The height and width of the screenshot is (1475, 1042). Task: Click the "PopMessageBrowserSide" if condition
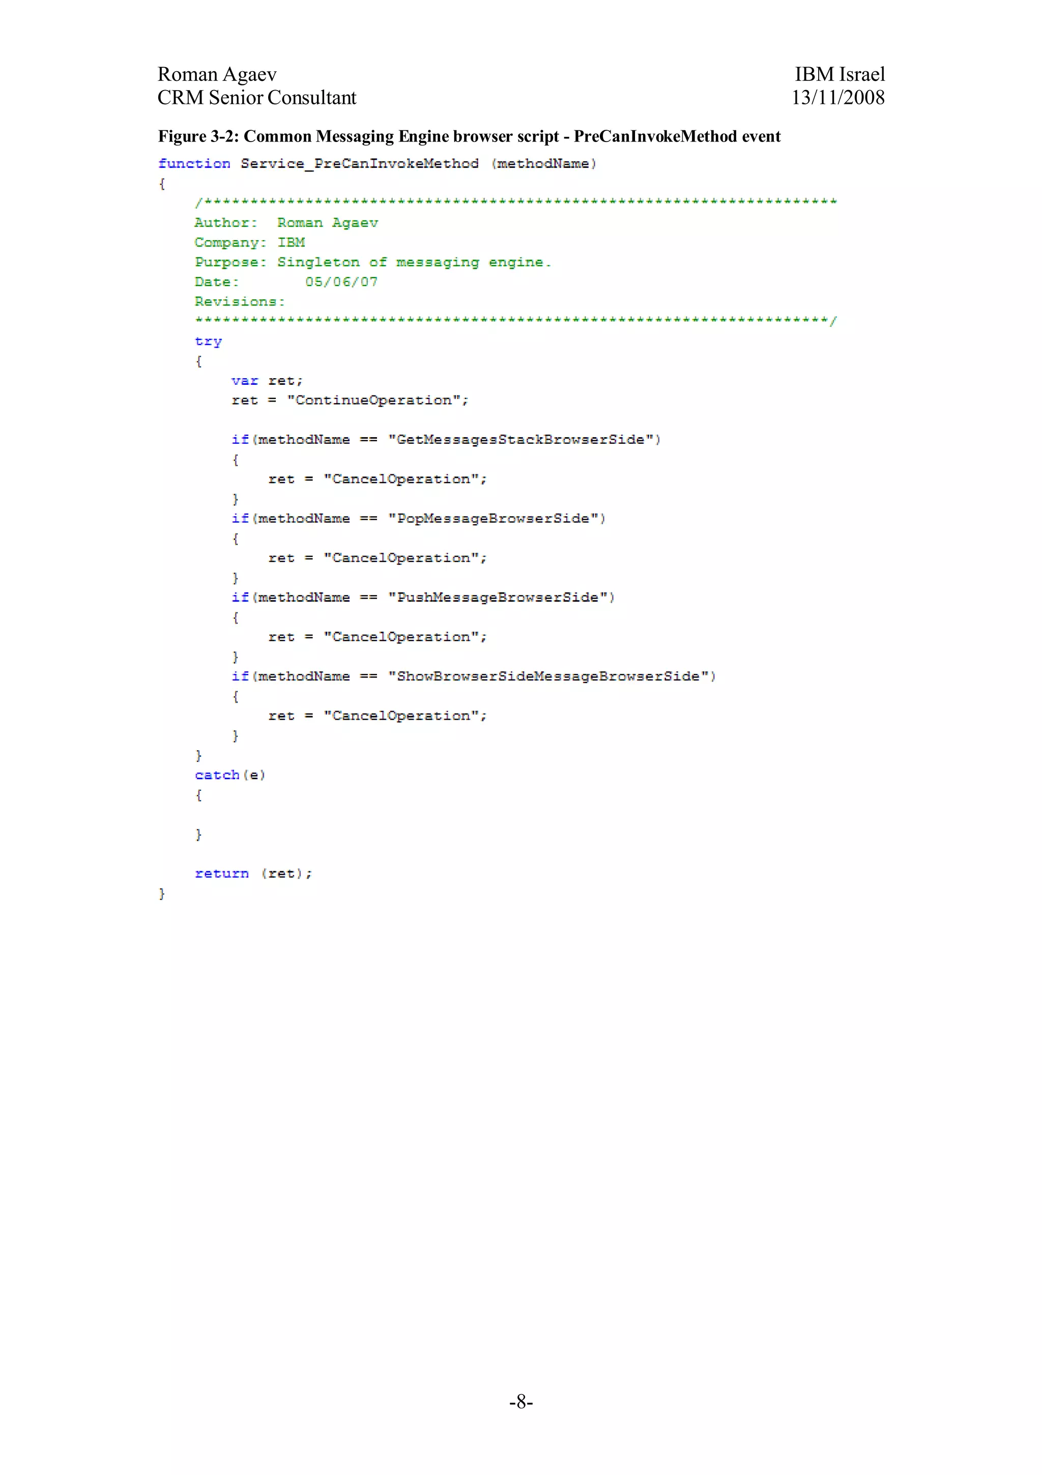tap(419, 519)
